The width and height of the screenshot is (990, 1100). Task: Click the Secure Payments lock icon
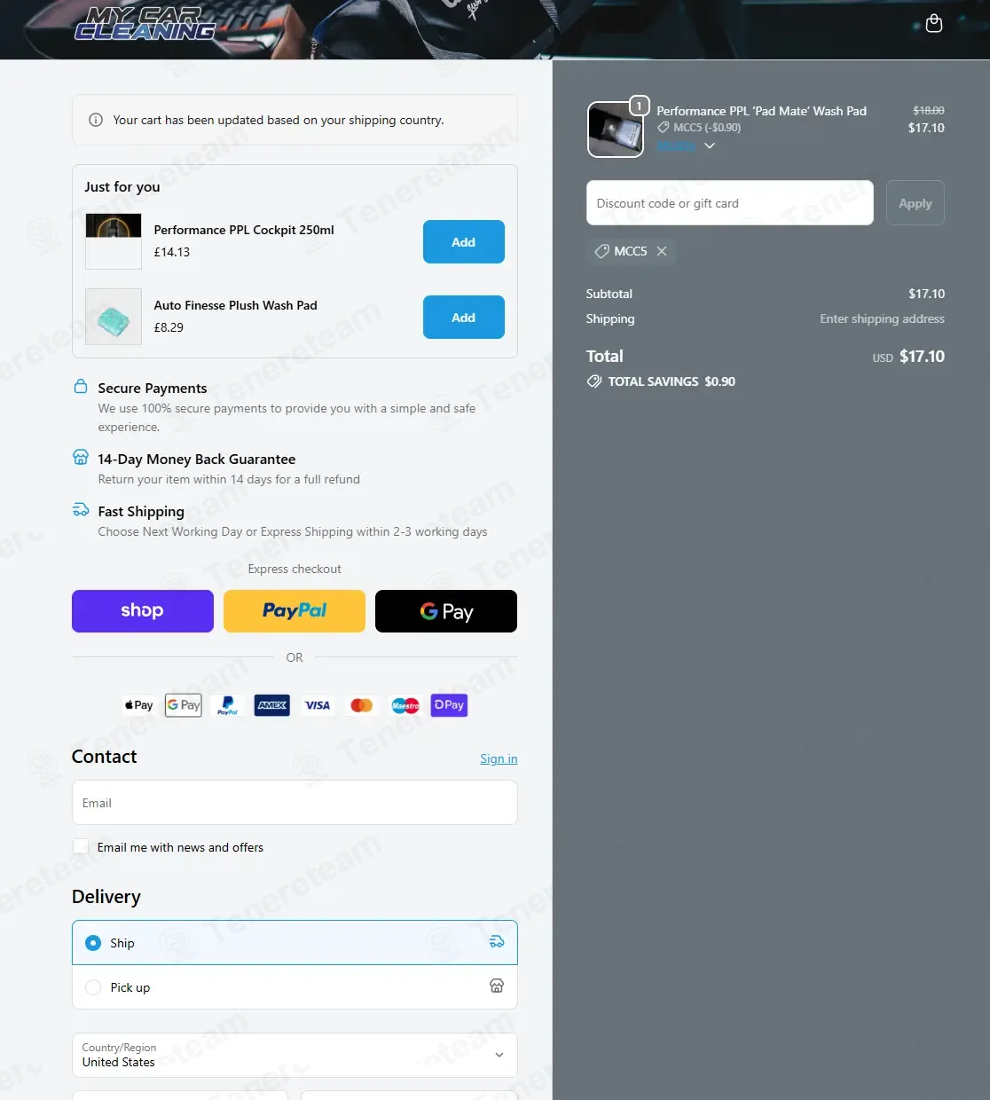pos(81,387)
